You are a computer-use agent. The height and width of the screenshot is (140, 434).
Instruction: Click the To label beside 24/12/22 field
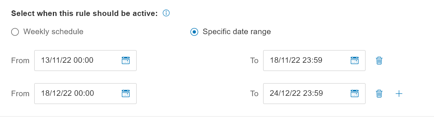click(x=254, y=94)
